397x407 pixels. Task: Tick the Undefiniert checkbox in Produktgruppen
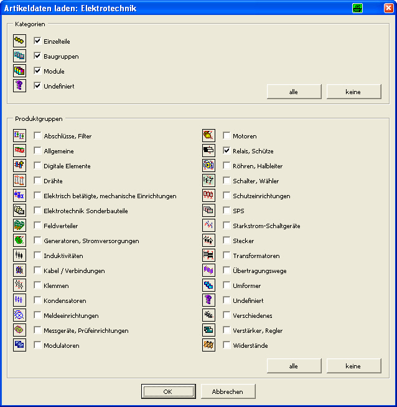[227, 300]
